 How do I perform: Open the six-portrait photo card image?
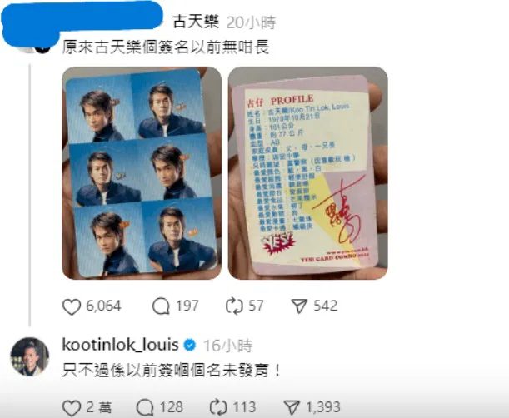point(142,173)
